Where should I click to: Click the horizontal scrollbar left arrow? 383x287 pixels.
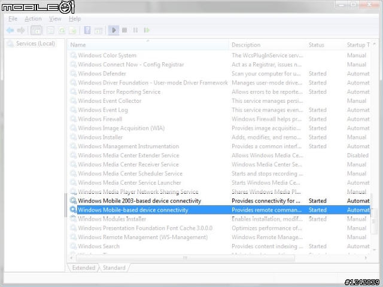[71, 258]
